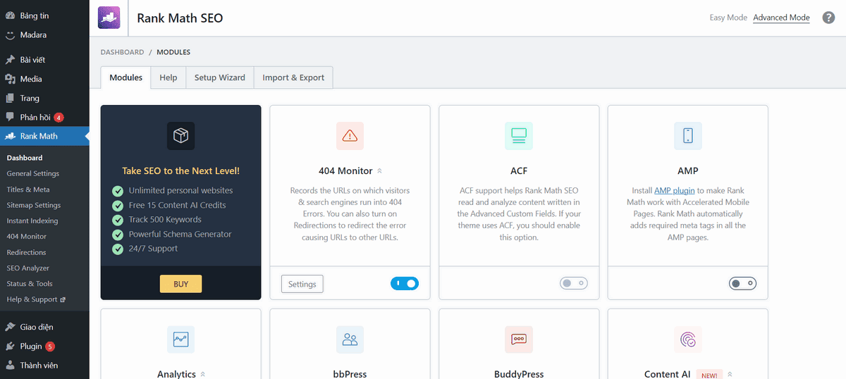Image resolution: width=846 pixels, height=379 pixels.
Task: Click the Phản hồi badge showing 4
Action: [x=59, y=118]
